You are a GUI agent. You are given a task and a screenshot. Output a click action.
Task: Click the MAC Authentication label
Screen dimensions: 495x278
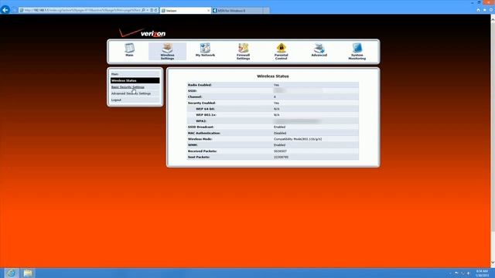[x=204, y=133]
